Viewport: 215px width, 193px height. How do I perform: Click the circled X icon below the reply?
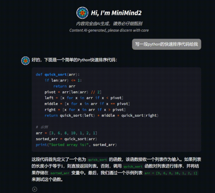pyautogui.click(x=35, y=189)
